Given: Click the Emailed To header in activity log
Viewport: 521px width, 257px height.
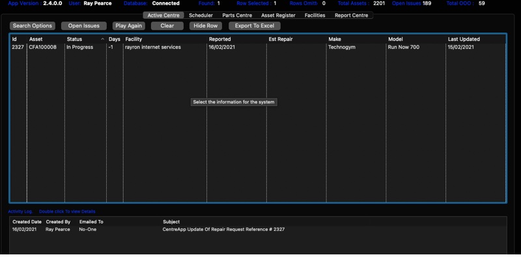Looking at the screenshot, I should (x=91, y=222).
